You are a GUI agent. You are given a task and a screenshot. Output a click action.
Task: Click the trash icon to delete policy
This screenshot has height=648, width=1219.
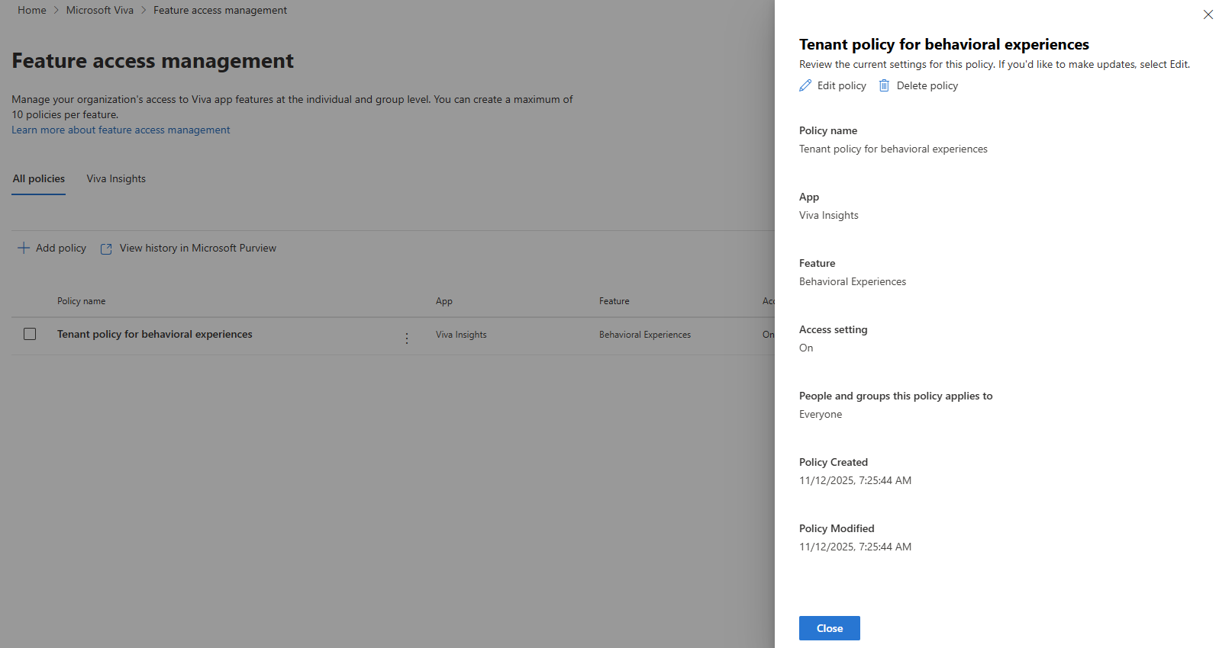[x=884, y=85]
